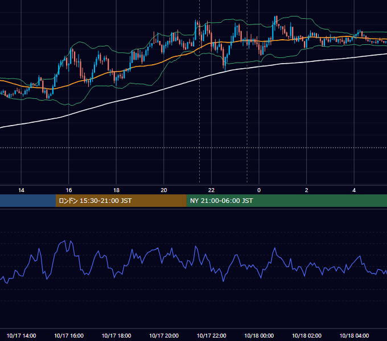Click the 10/17 16:00 time label
Image resolution: width=387 pixels, height=341 pixels.
[69, 335]
